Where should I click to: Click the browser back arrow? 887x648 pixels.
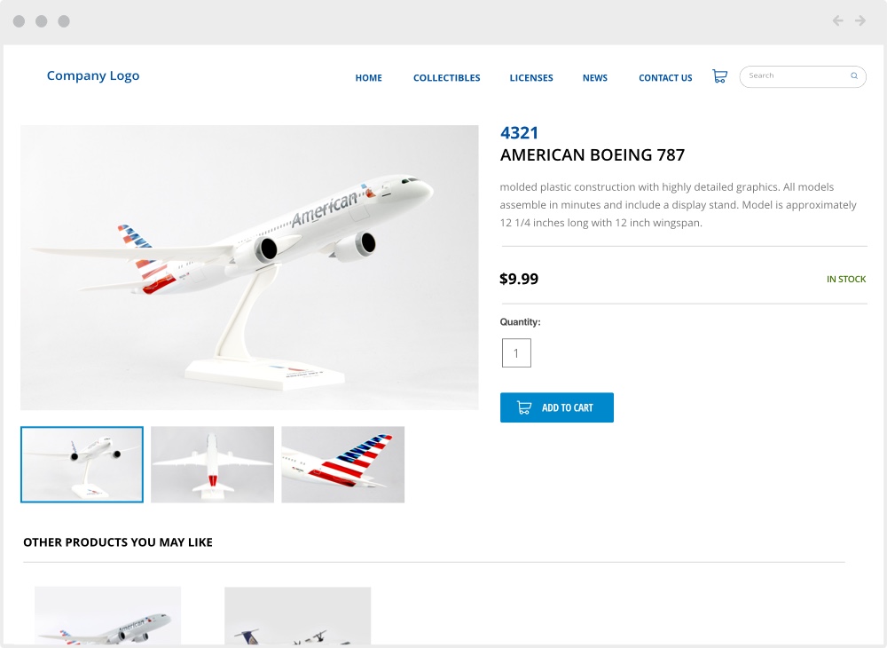pos(837,20)
